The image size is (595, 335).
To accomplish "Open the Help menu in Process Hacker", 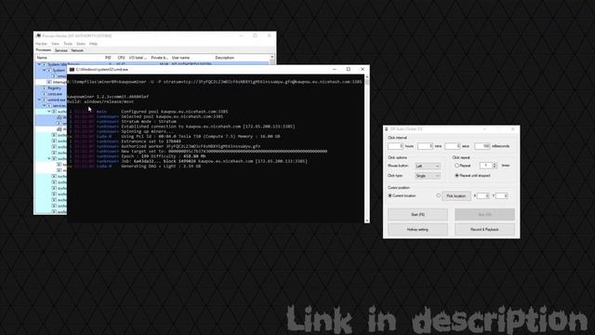I will pyautogui.click(x=93, y=44).
